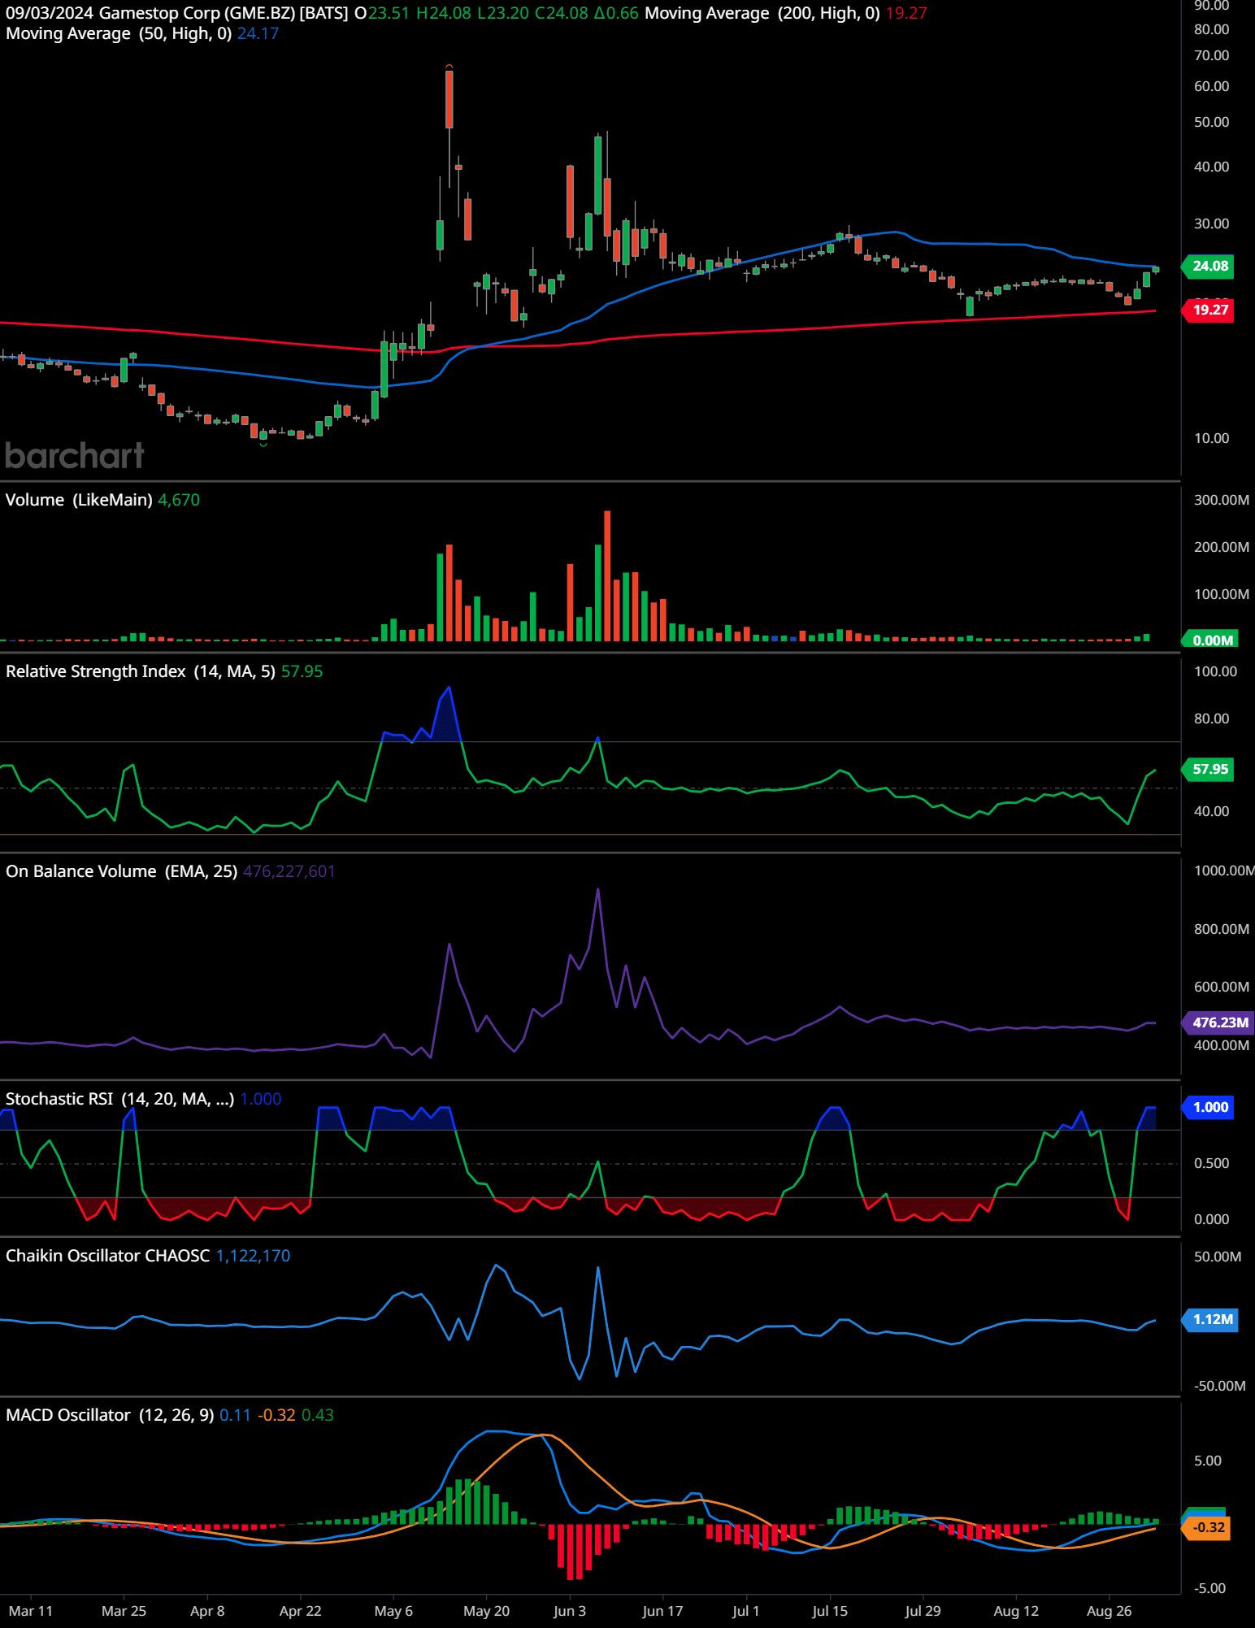Click the 200.00M volume axis label

coord(1222,547)
